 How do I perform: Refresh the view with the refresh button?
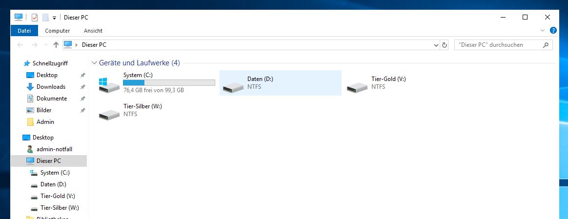[445, 45]
